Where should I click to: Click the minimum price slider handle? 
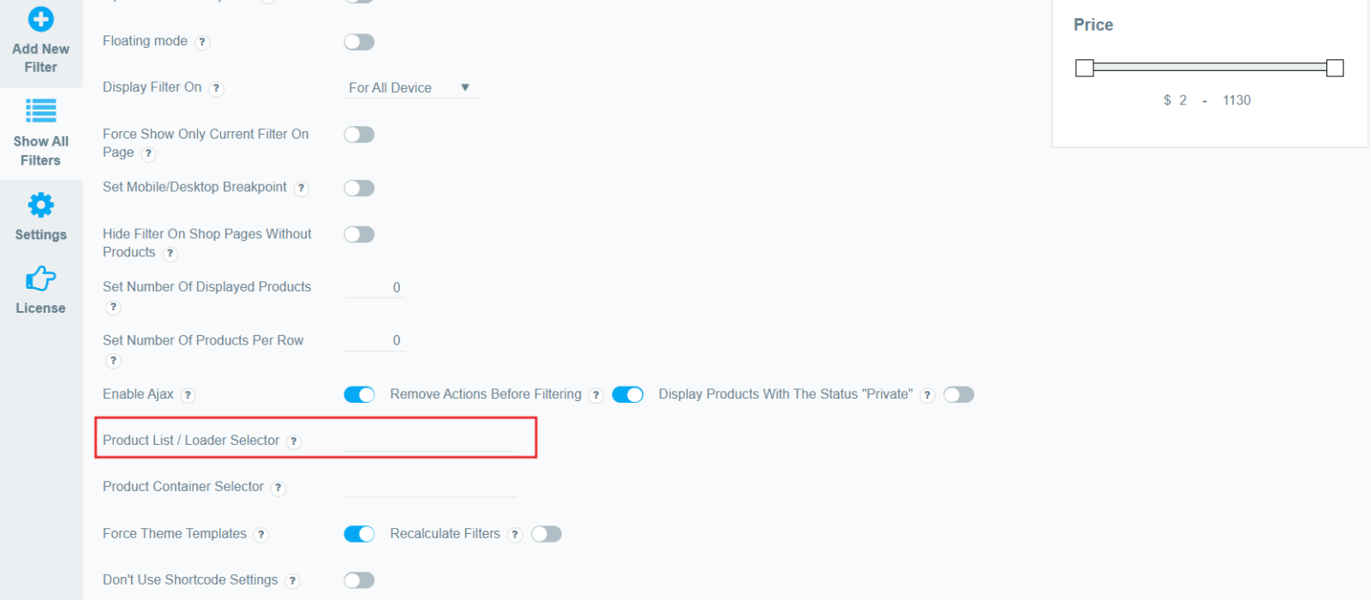coord(1085,68)
